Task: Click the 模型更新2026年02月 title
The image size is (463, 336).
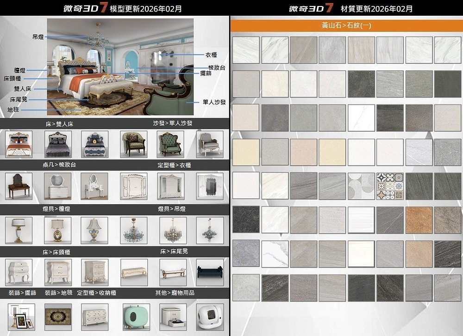Action: click(145, 8)
